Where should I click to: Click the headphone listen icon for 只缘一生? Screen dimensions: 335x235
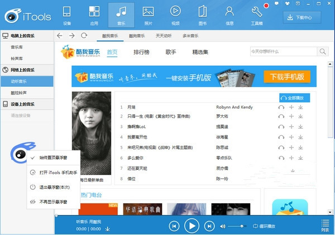(281, 116)
